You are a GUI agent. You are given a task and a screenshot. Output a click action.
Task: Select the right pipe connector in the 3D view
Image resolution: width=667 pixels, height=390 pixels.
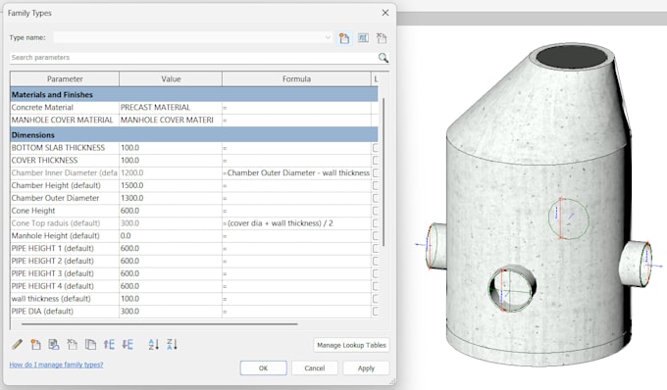636,264
